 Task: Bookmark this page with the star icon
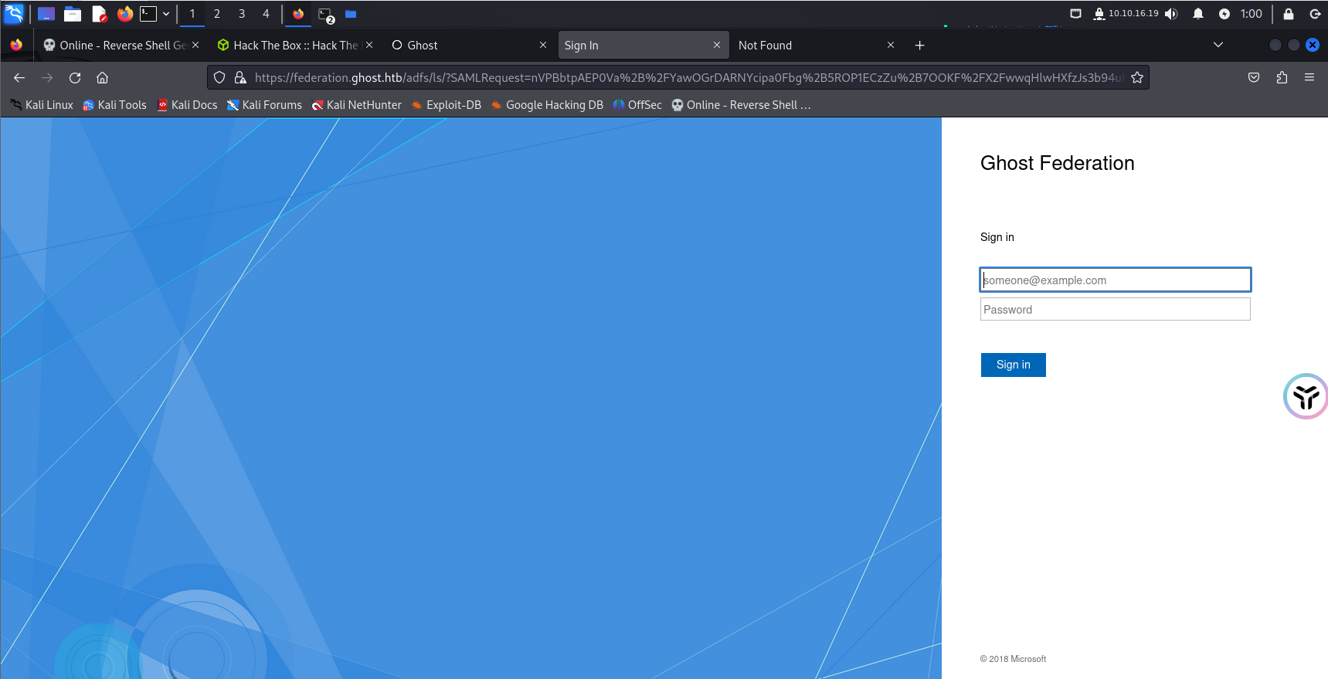1136,77
